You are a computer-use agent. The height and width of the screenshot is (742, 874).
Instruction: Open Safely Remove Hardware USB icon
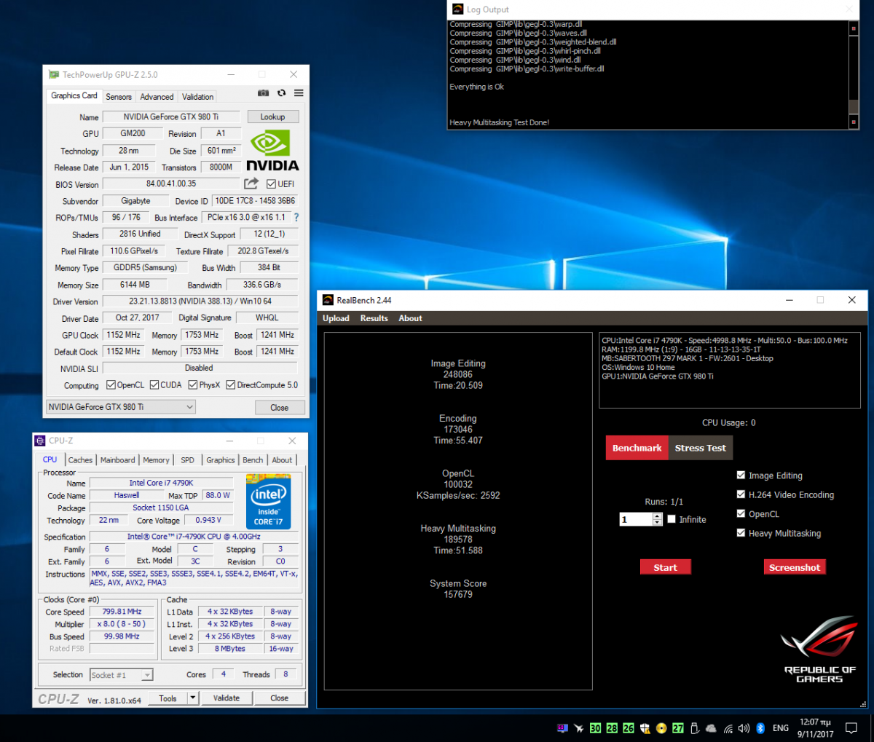pos(695,728)
